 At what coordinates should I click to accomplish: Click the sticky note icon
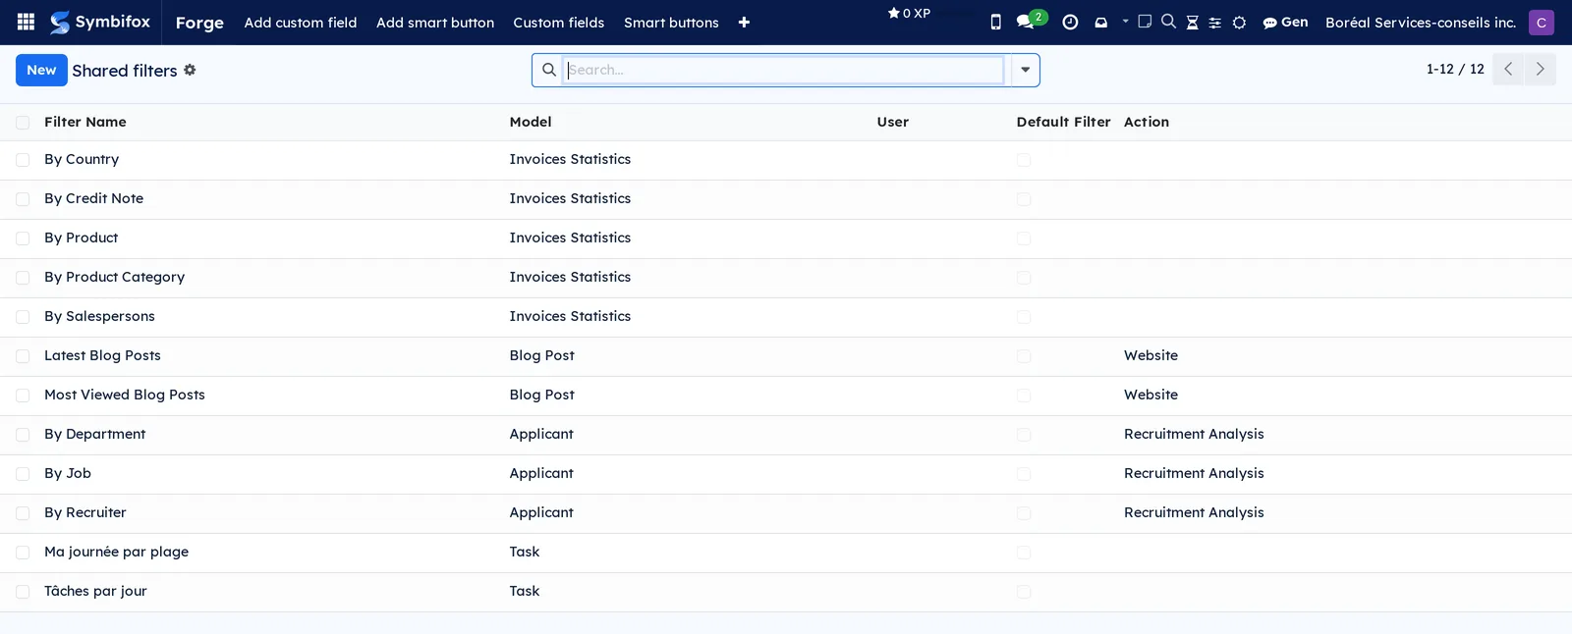tap(1145, 22)
